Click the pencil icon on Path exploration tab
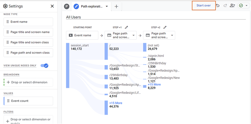Image resolution: width=251 pixels, height=124 pixels. 76,6
